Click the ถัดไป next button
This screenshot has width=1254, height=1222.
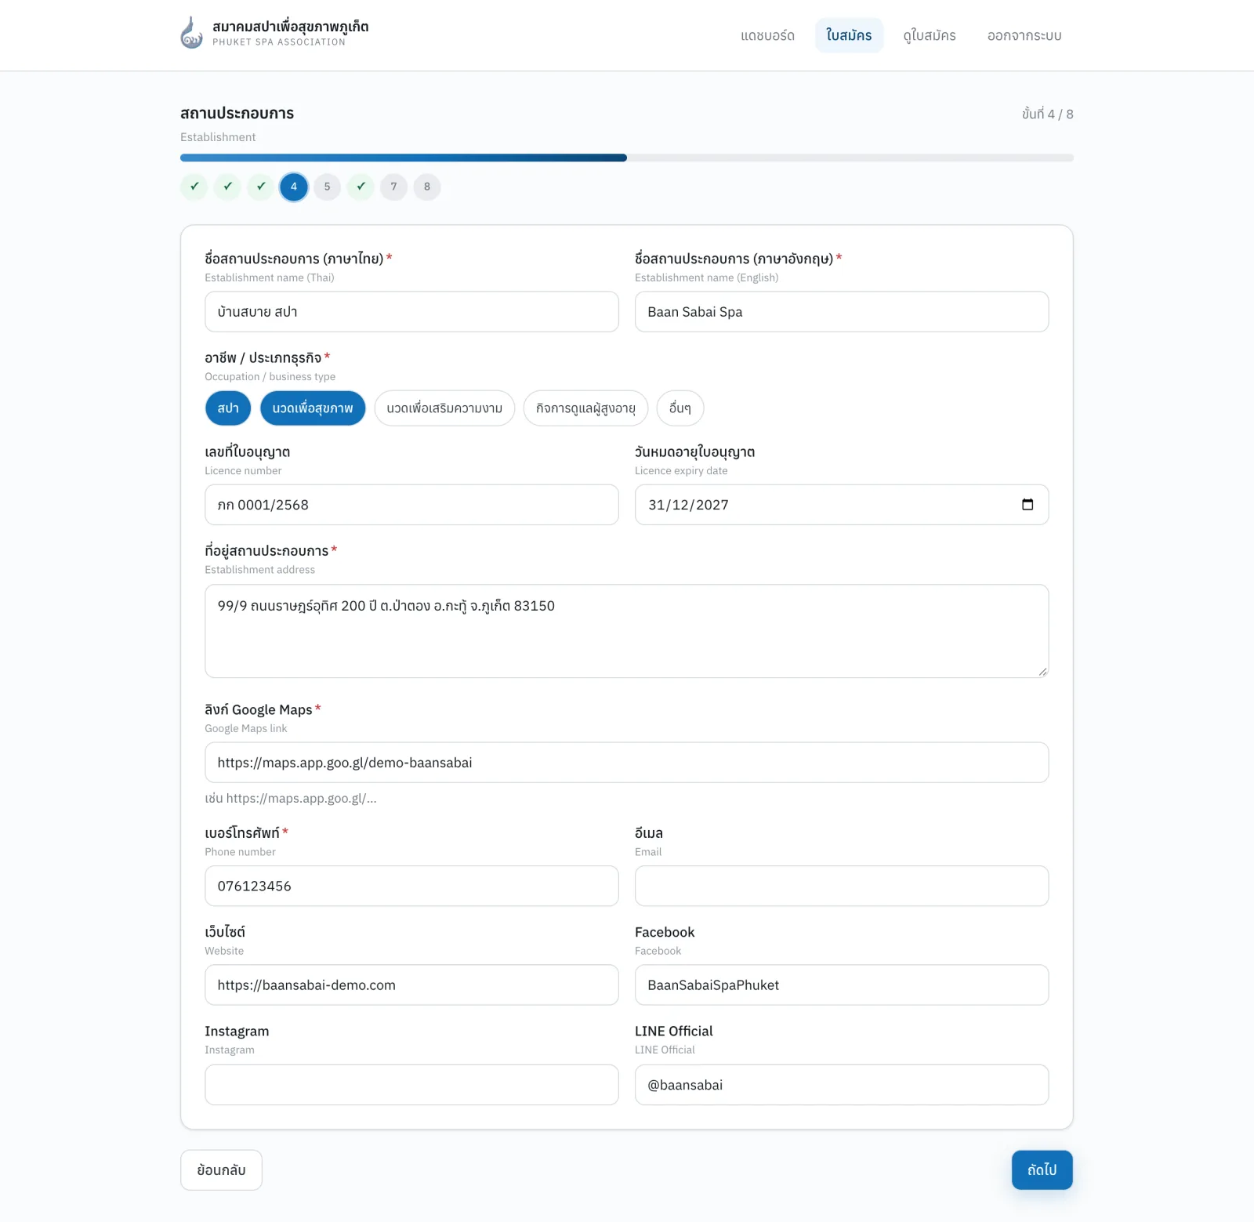pyautogui.click(x=1042, y=1170)
